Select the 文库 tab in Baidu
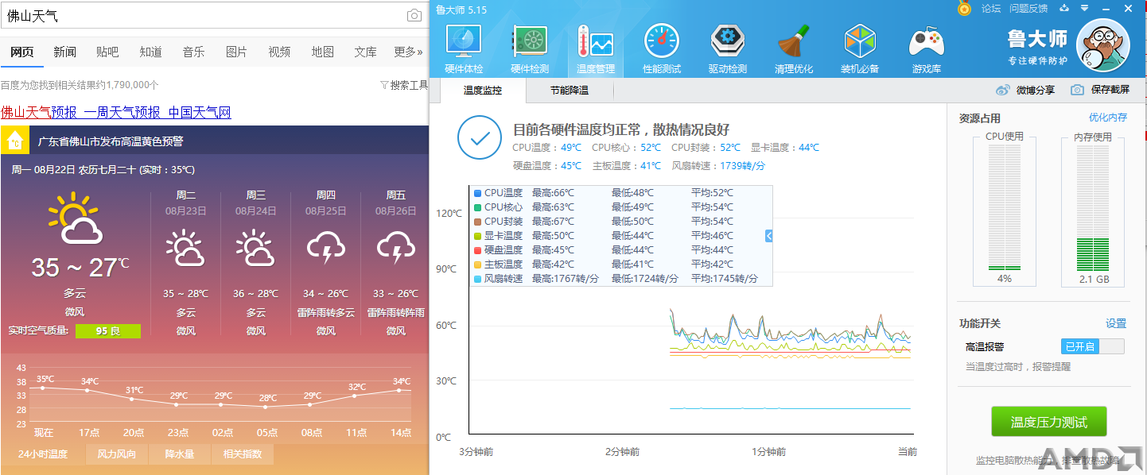Viewport: 1147px width, 475px height. pos(366,52)
